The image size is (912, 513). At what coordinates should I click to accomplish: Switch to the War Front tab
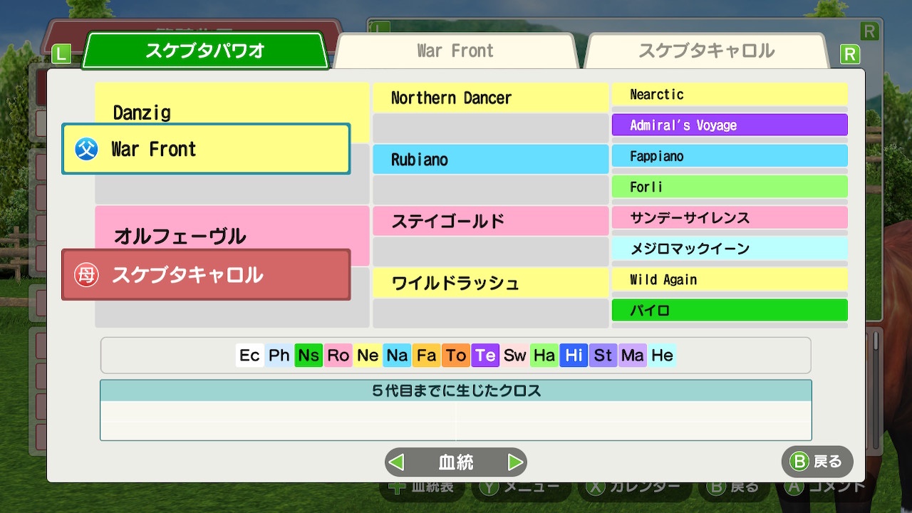[455, 51]
